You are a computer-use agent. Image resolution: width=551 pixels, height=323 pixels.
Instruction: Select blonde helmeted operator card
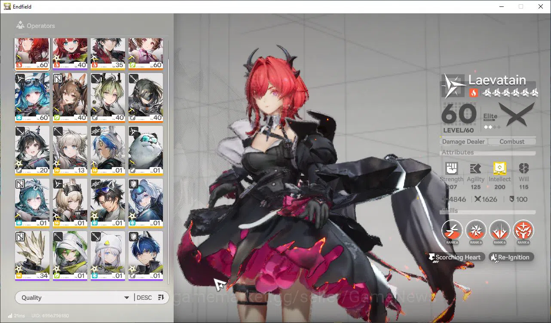pyautogui.click(x=70, y=203)
